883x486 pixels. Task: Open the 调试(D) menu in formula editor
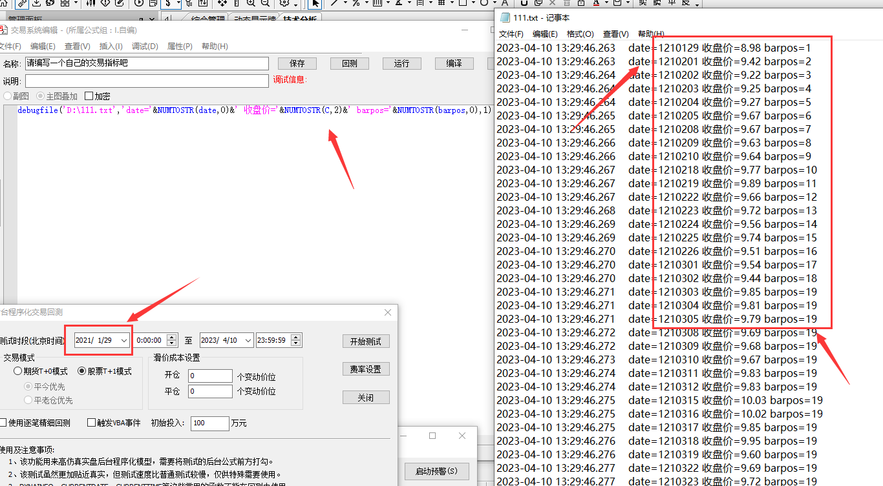click(145, 46)
